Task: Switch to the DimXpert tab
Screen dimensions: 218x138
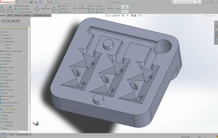Action: tap(27, 15)
